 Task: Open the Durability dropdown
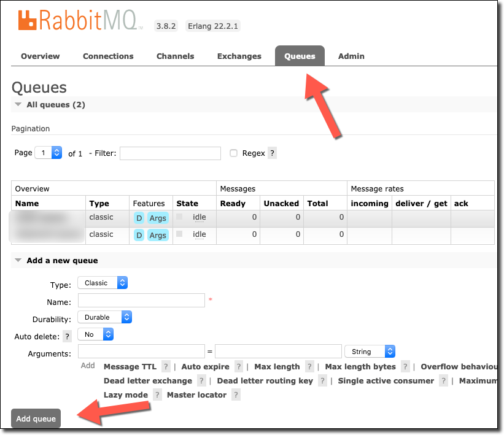tap(105, 317)
